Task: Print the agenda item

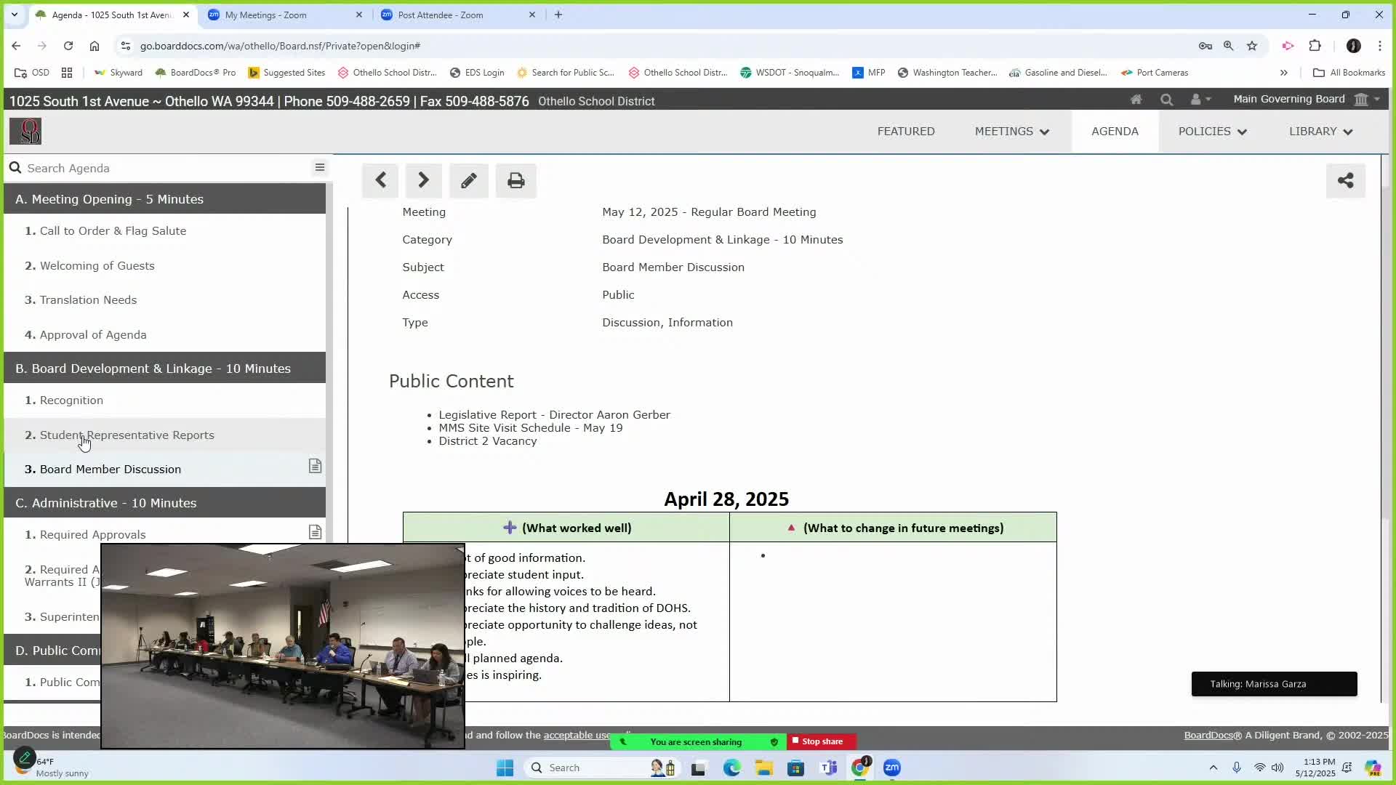Action: pos(516,180)
